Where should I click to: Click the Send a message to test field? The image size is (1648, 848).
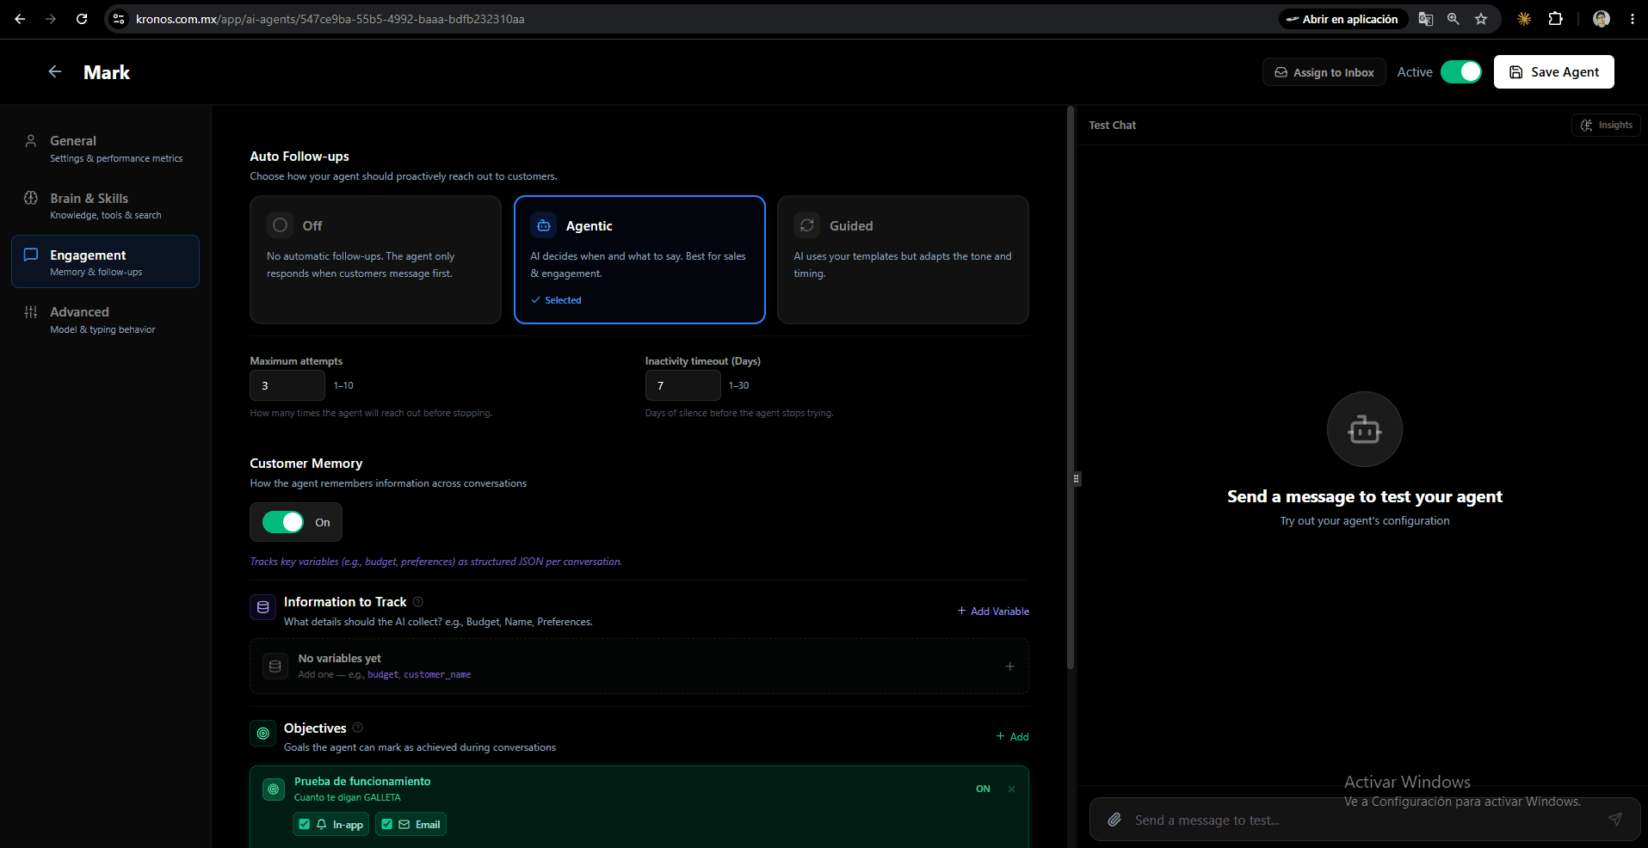click(x=1364, y=820)
